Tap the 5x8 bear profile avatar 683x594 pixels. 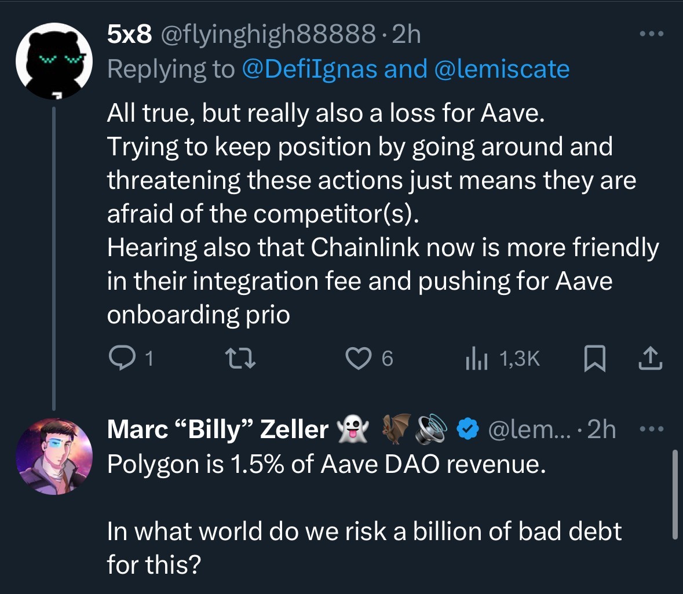point(55,60)
